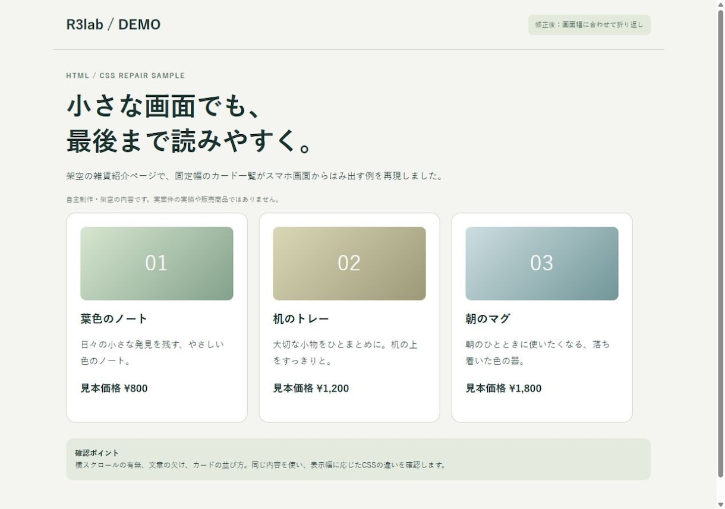Click the HTML / CSS REPAIR SAMPLE label
Viewport: 725px width, 509px height.
[x=125, y=75]
